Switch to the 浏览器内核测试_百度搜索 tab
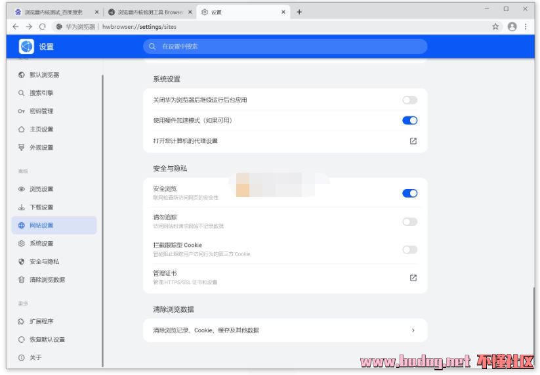 coord(57,12)
